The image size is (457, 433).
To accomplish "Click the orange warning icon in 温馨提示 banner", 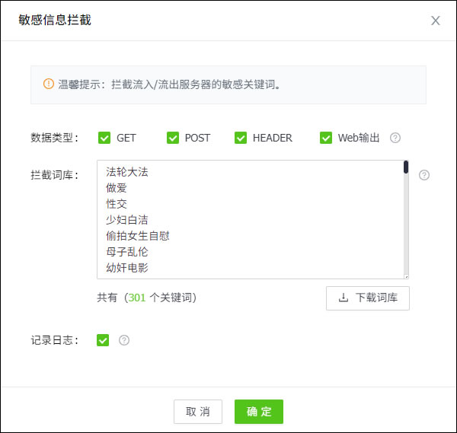I will tap(49, 84).
